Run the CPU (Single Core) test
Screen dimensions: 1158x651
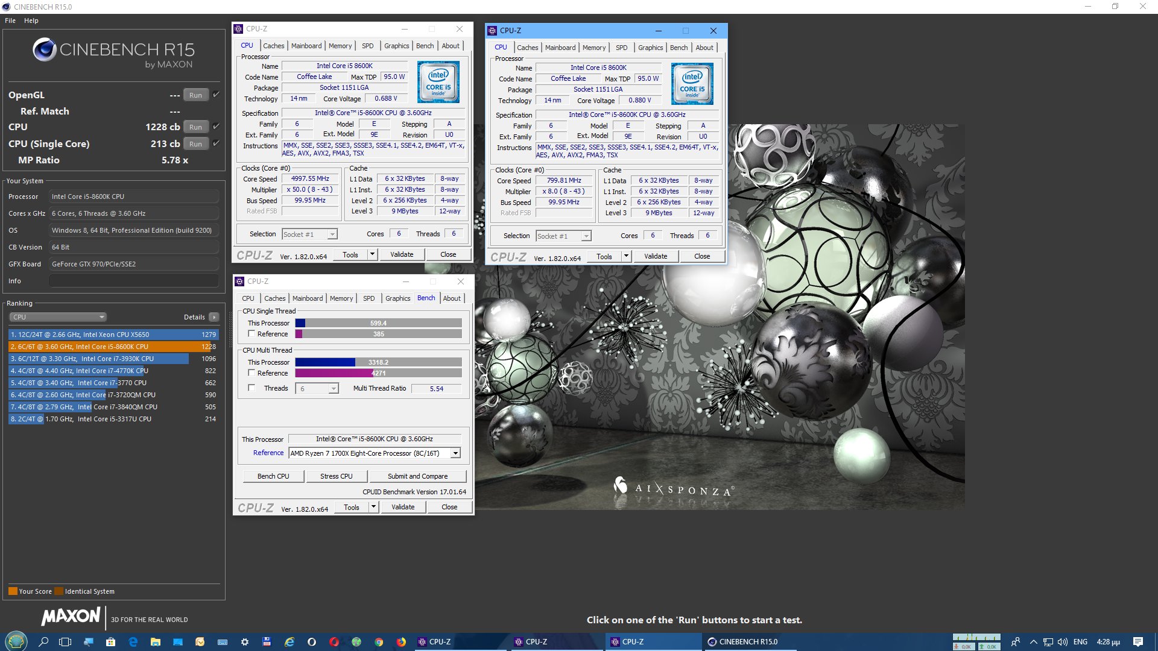coord(195,144)
